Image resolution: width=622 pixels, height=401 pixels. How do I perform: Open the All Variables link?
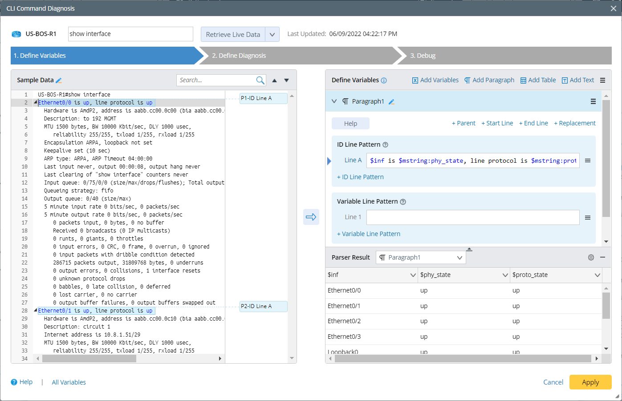(69, 382)
